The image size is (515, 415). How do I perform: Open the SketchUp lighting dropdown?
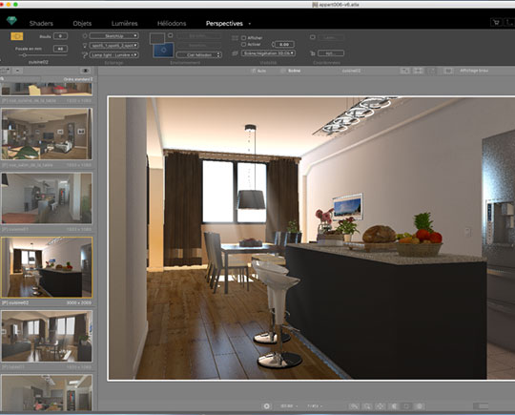(113, 35)
